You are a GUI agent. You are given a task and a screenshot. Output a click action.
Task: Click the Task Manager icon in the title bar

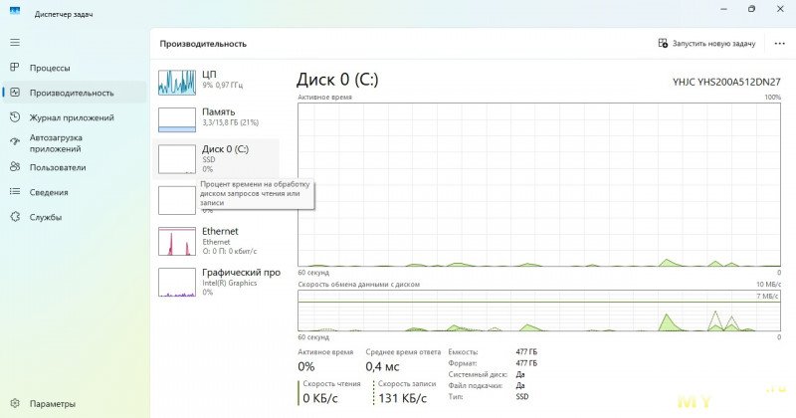15,13
